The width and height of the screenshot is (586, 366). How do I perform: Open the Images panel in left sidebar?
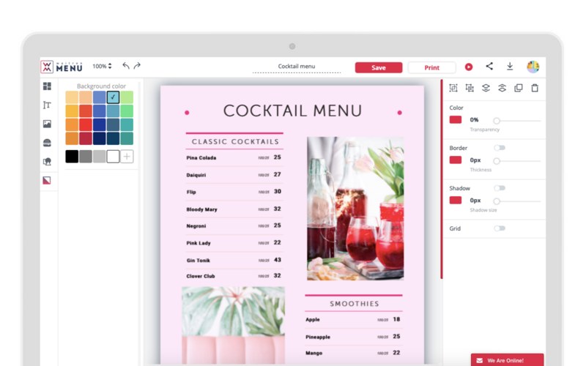[x=47, y=124]
